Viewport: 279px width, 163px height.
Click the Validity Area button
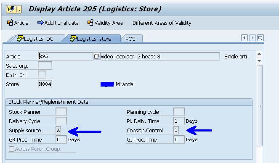point(105,23)
